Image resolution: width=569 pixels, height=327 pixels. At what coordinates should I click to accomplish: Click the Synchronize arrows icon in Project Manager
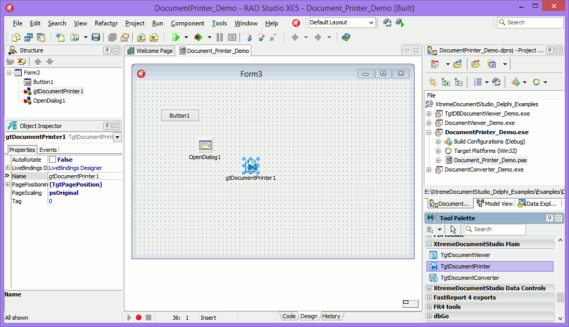click(434, 81)
